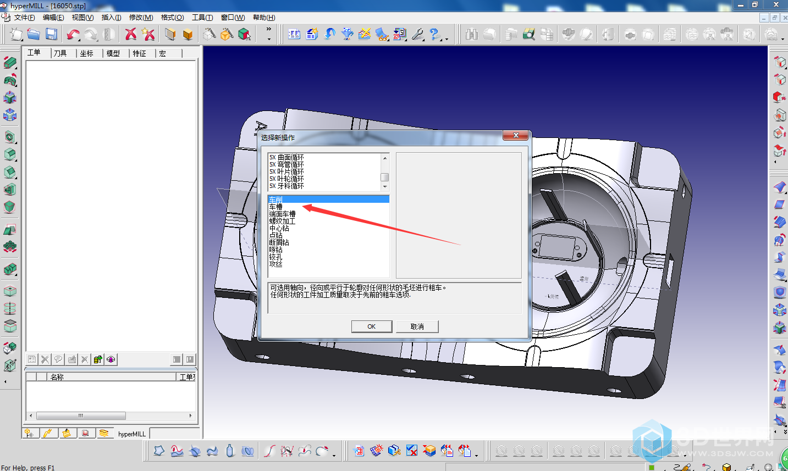The width and height of the screenshot is (788, 471).
Task: Click the red-and-white cube icon in right sidebar
Action: click(779, 97)
